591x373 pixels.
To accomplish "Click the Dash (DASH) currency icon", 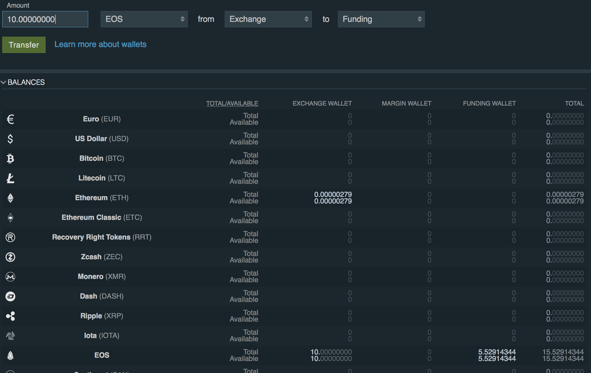I will (10, 296).
